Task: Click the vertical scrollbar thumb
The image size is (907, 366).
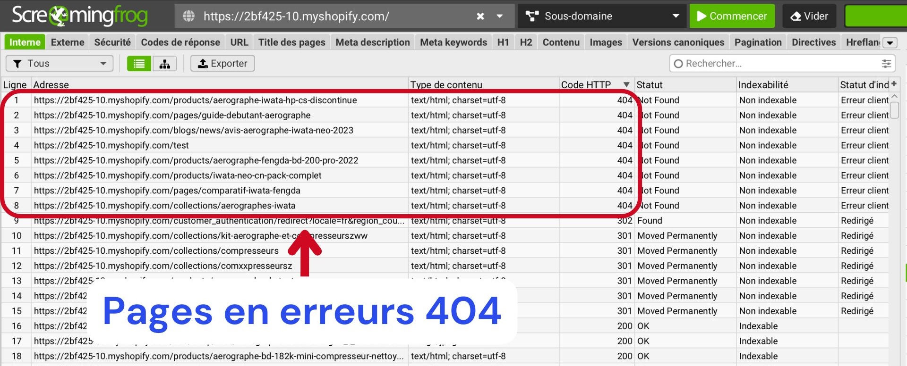Action: pos(894,110)
